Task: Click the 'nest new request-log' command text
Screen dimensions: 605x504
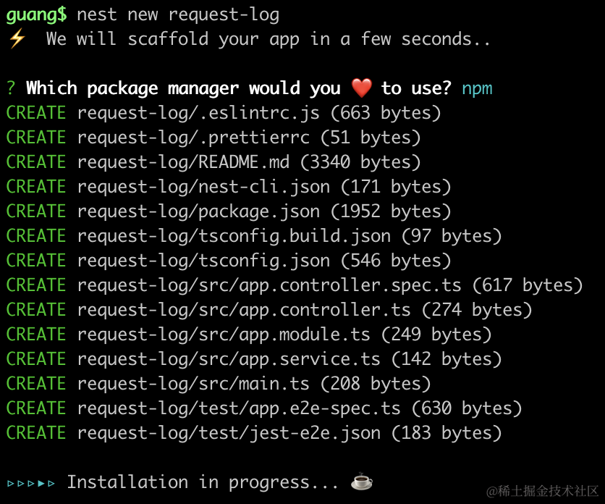Action: tap(177, 14)
